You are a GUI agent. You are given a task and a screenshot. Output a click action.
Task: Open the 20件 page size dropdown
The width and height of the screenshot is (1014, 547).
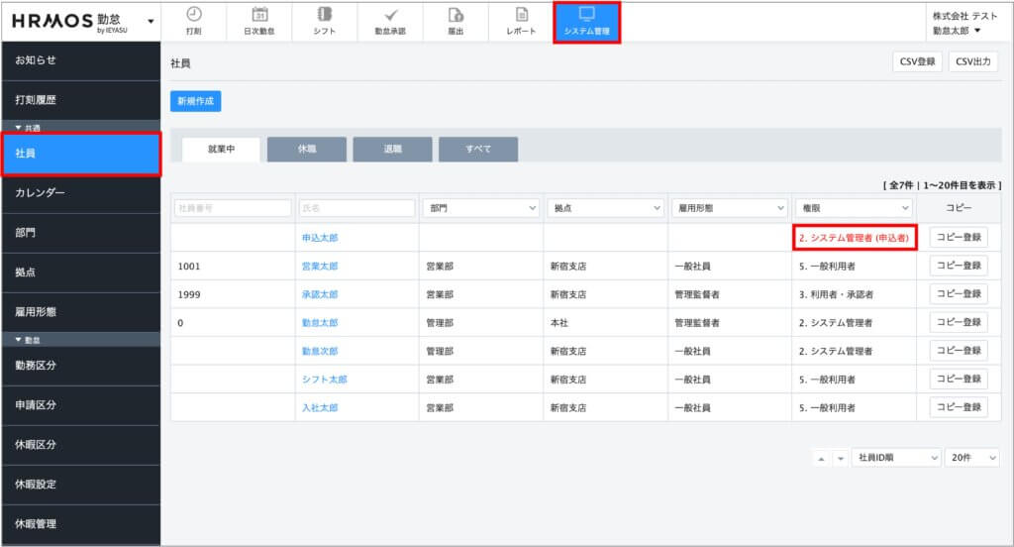pos(970,458)
